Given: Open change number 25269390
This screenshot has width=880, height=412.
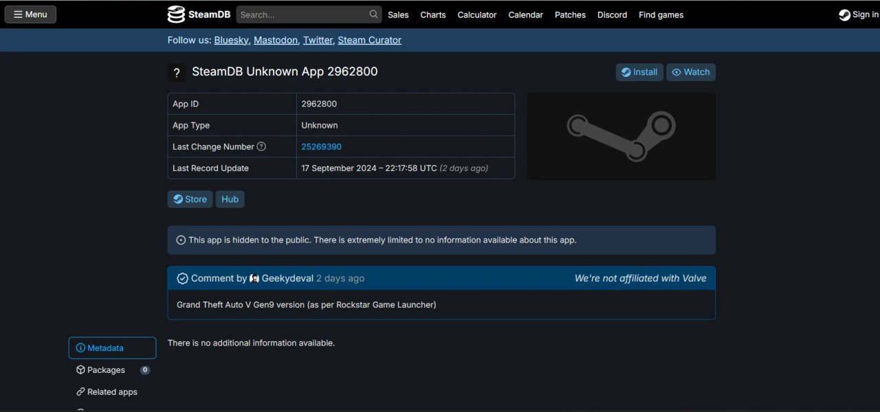Looking at the screenshot, I should tap(321, 146).
